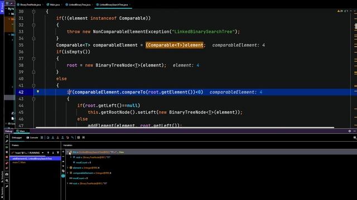
Task: Expand the comparableElement variable
Action: [x=67, y=173]
